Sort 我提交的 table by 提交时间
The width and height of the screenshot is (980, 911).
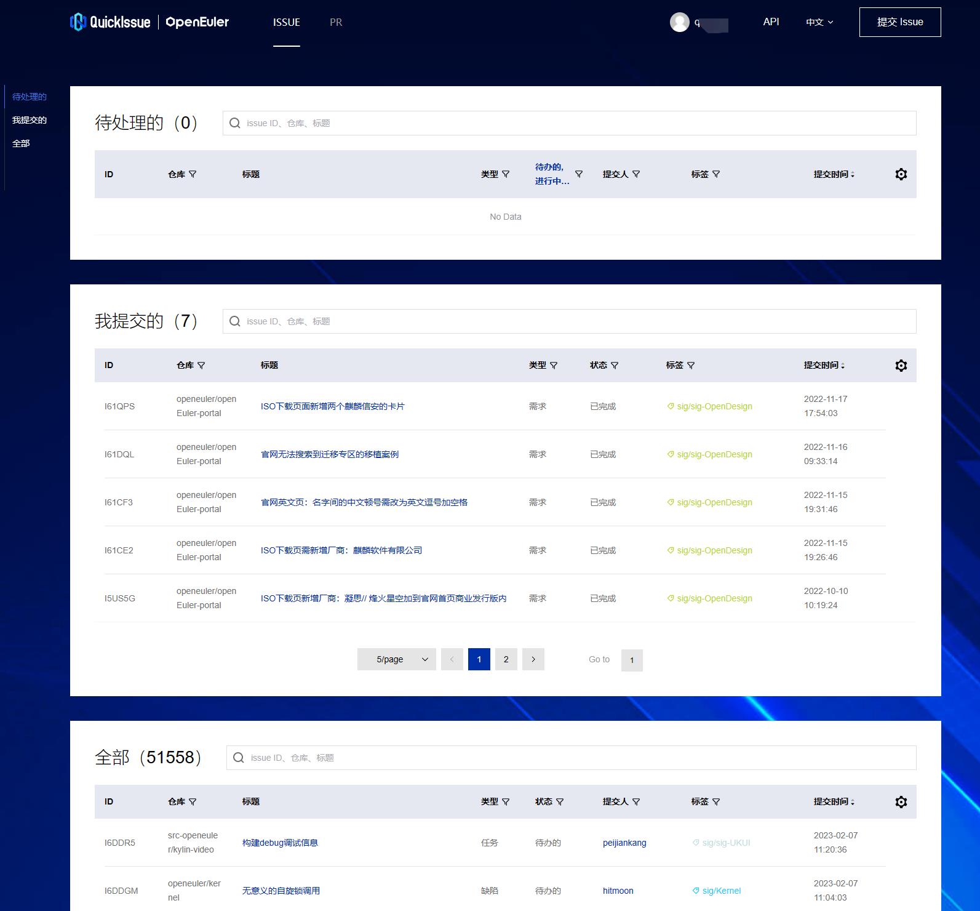[843, 366]
